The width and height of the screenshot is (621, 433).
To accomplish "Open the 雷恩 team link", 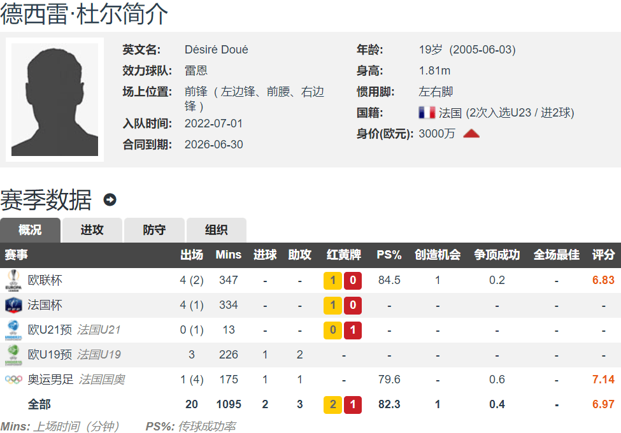I will [196, 71].
